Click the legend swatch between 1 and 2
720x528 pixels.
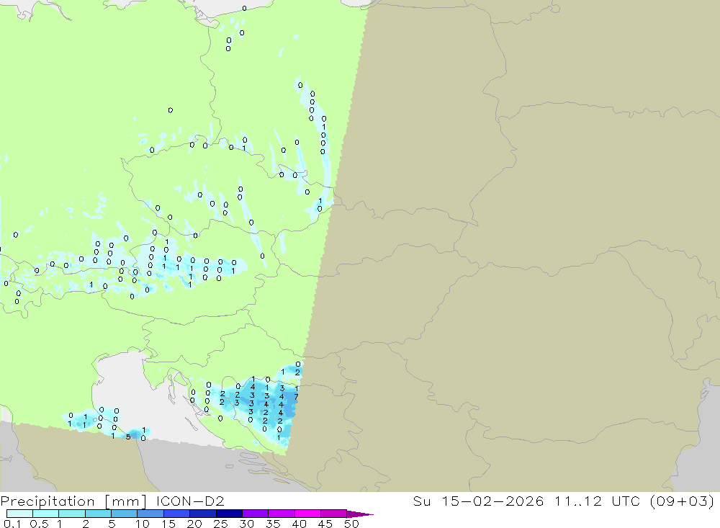click(x=71, y=514)
